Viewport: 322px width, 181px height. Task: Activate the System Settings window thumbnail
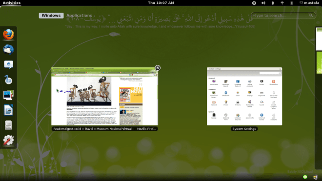coord(244,97)
